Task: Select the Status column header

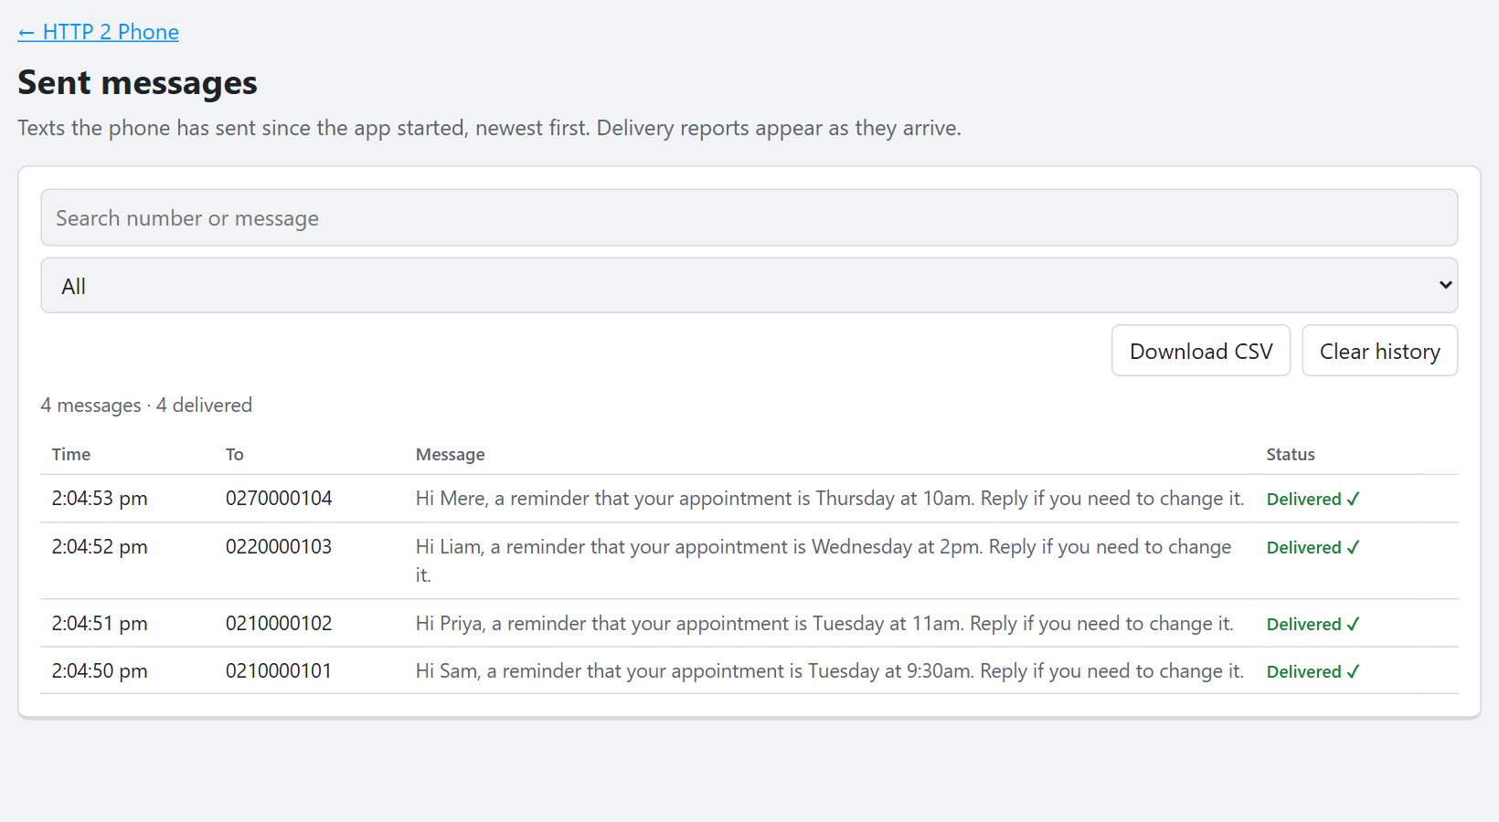Action: 1291,455
